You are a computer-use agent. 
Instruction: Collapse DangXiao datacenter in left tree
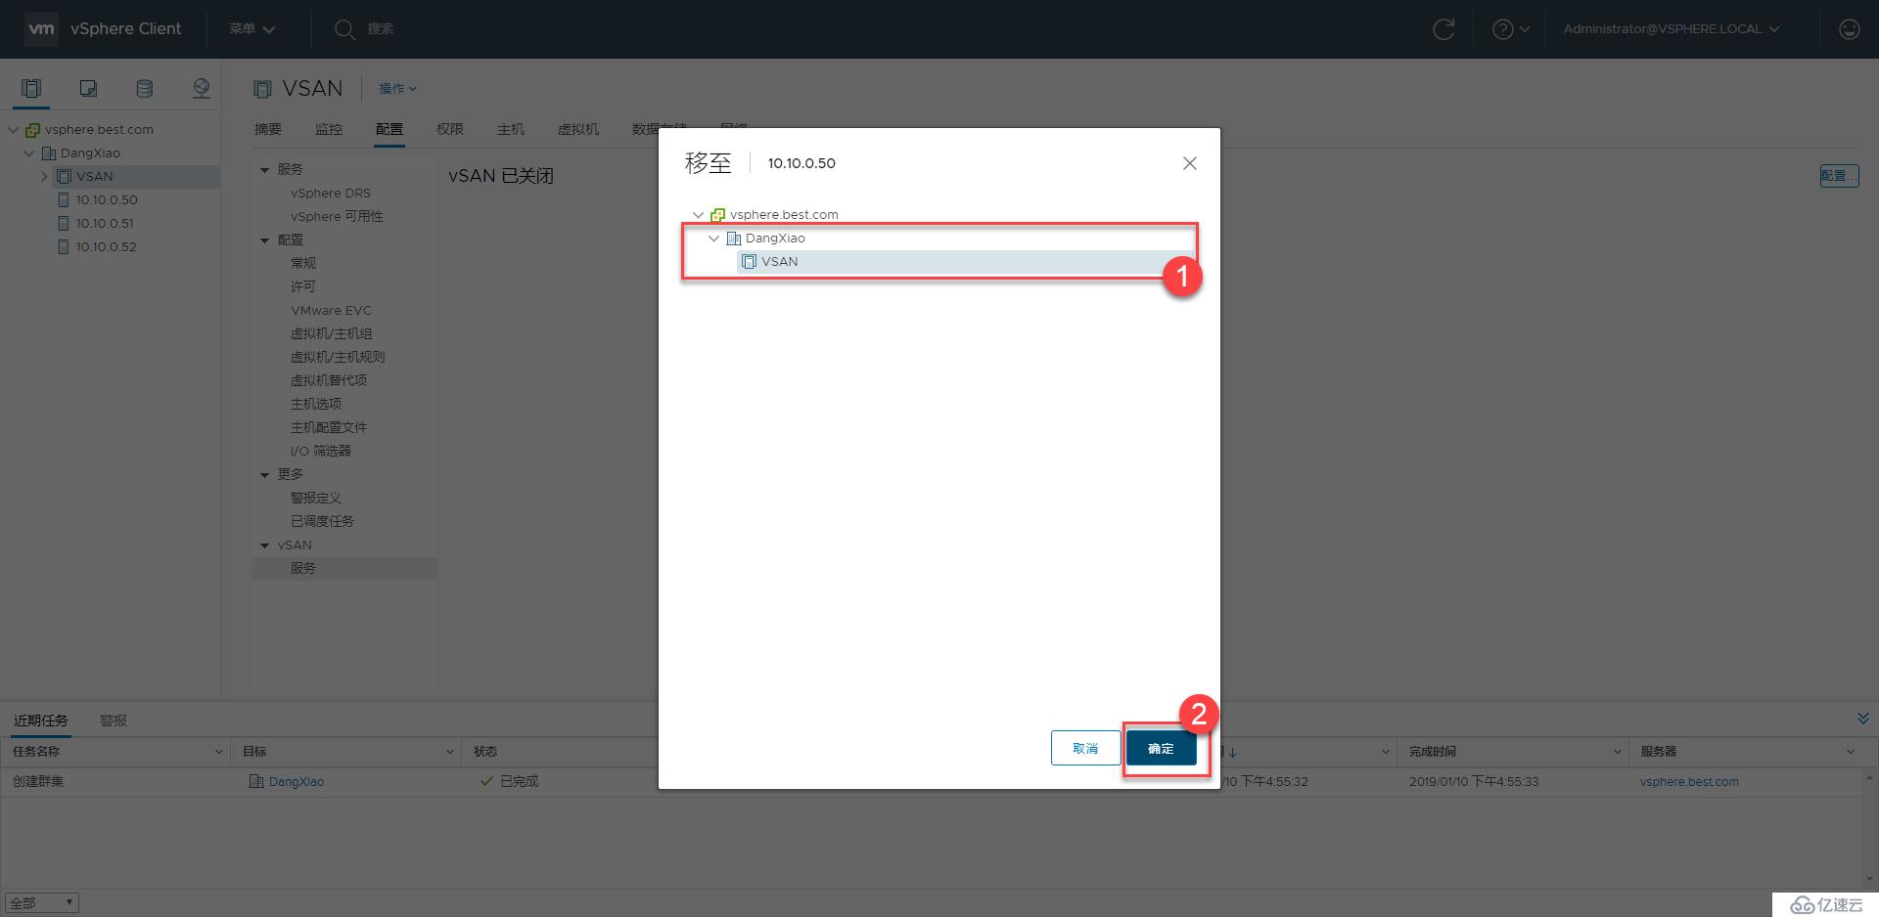[x=28, y=153]
